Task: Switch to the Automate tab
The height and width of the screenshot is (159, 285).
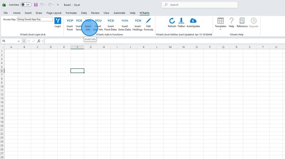Action: [x=120, y=13]
